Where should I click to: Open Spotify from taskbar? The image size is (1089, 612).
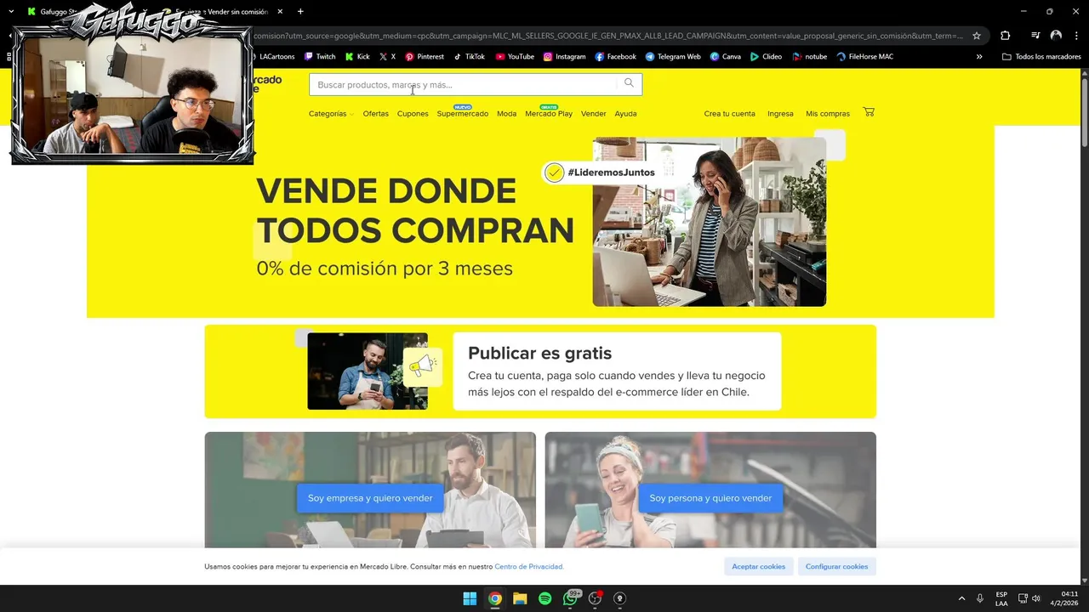[545, 598]
